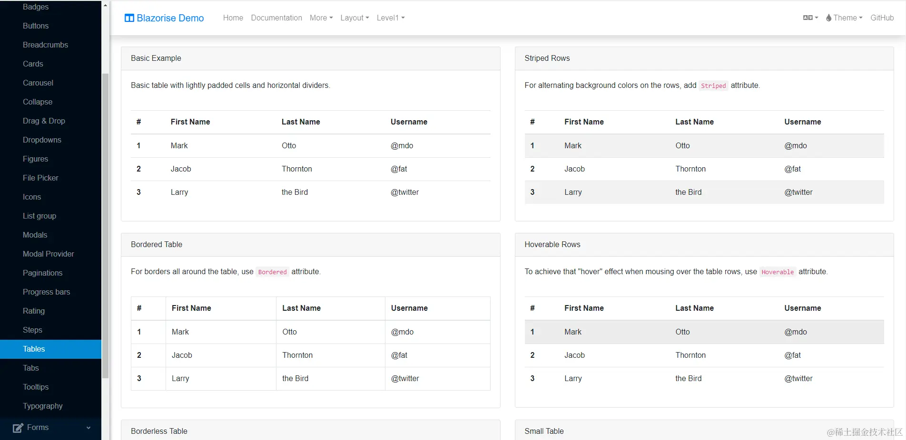906x440 pixels.
Task: Visit the GitHub link
Action: point(882,18)
